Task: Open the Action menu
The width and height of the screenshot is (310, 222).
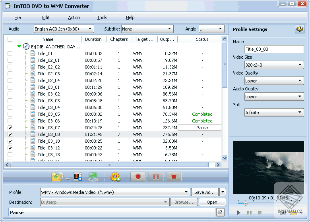Action: 74,17
